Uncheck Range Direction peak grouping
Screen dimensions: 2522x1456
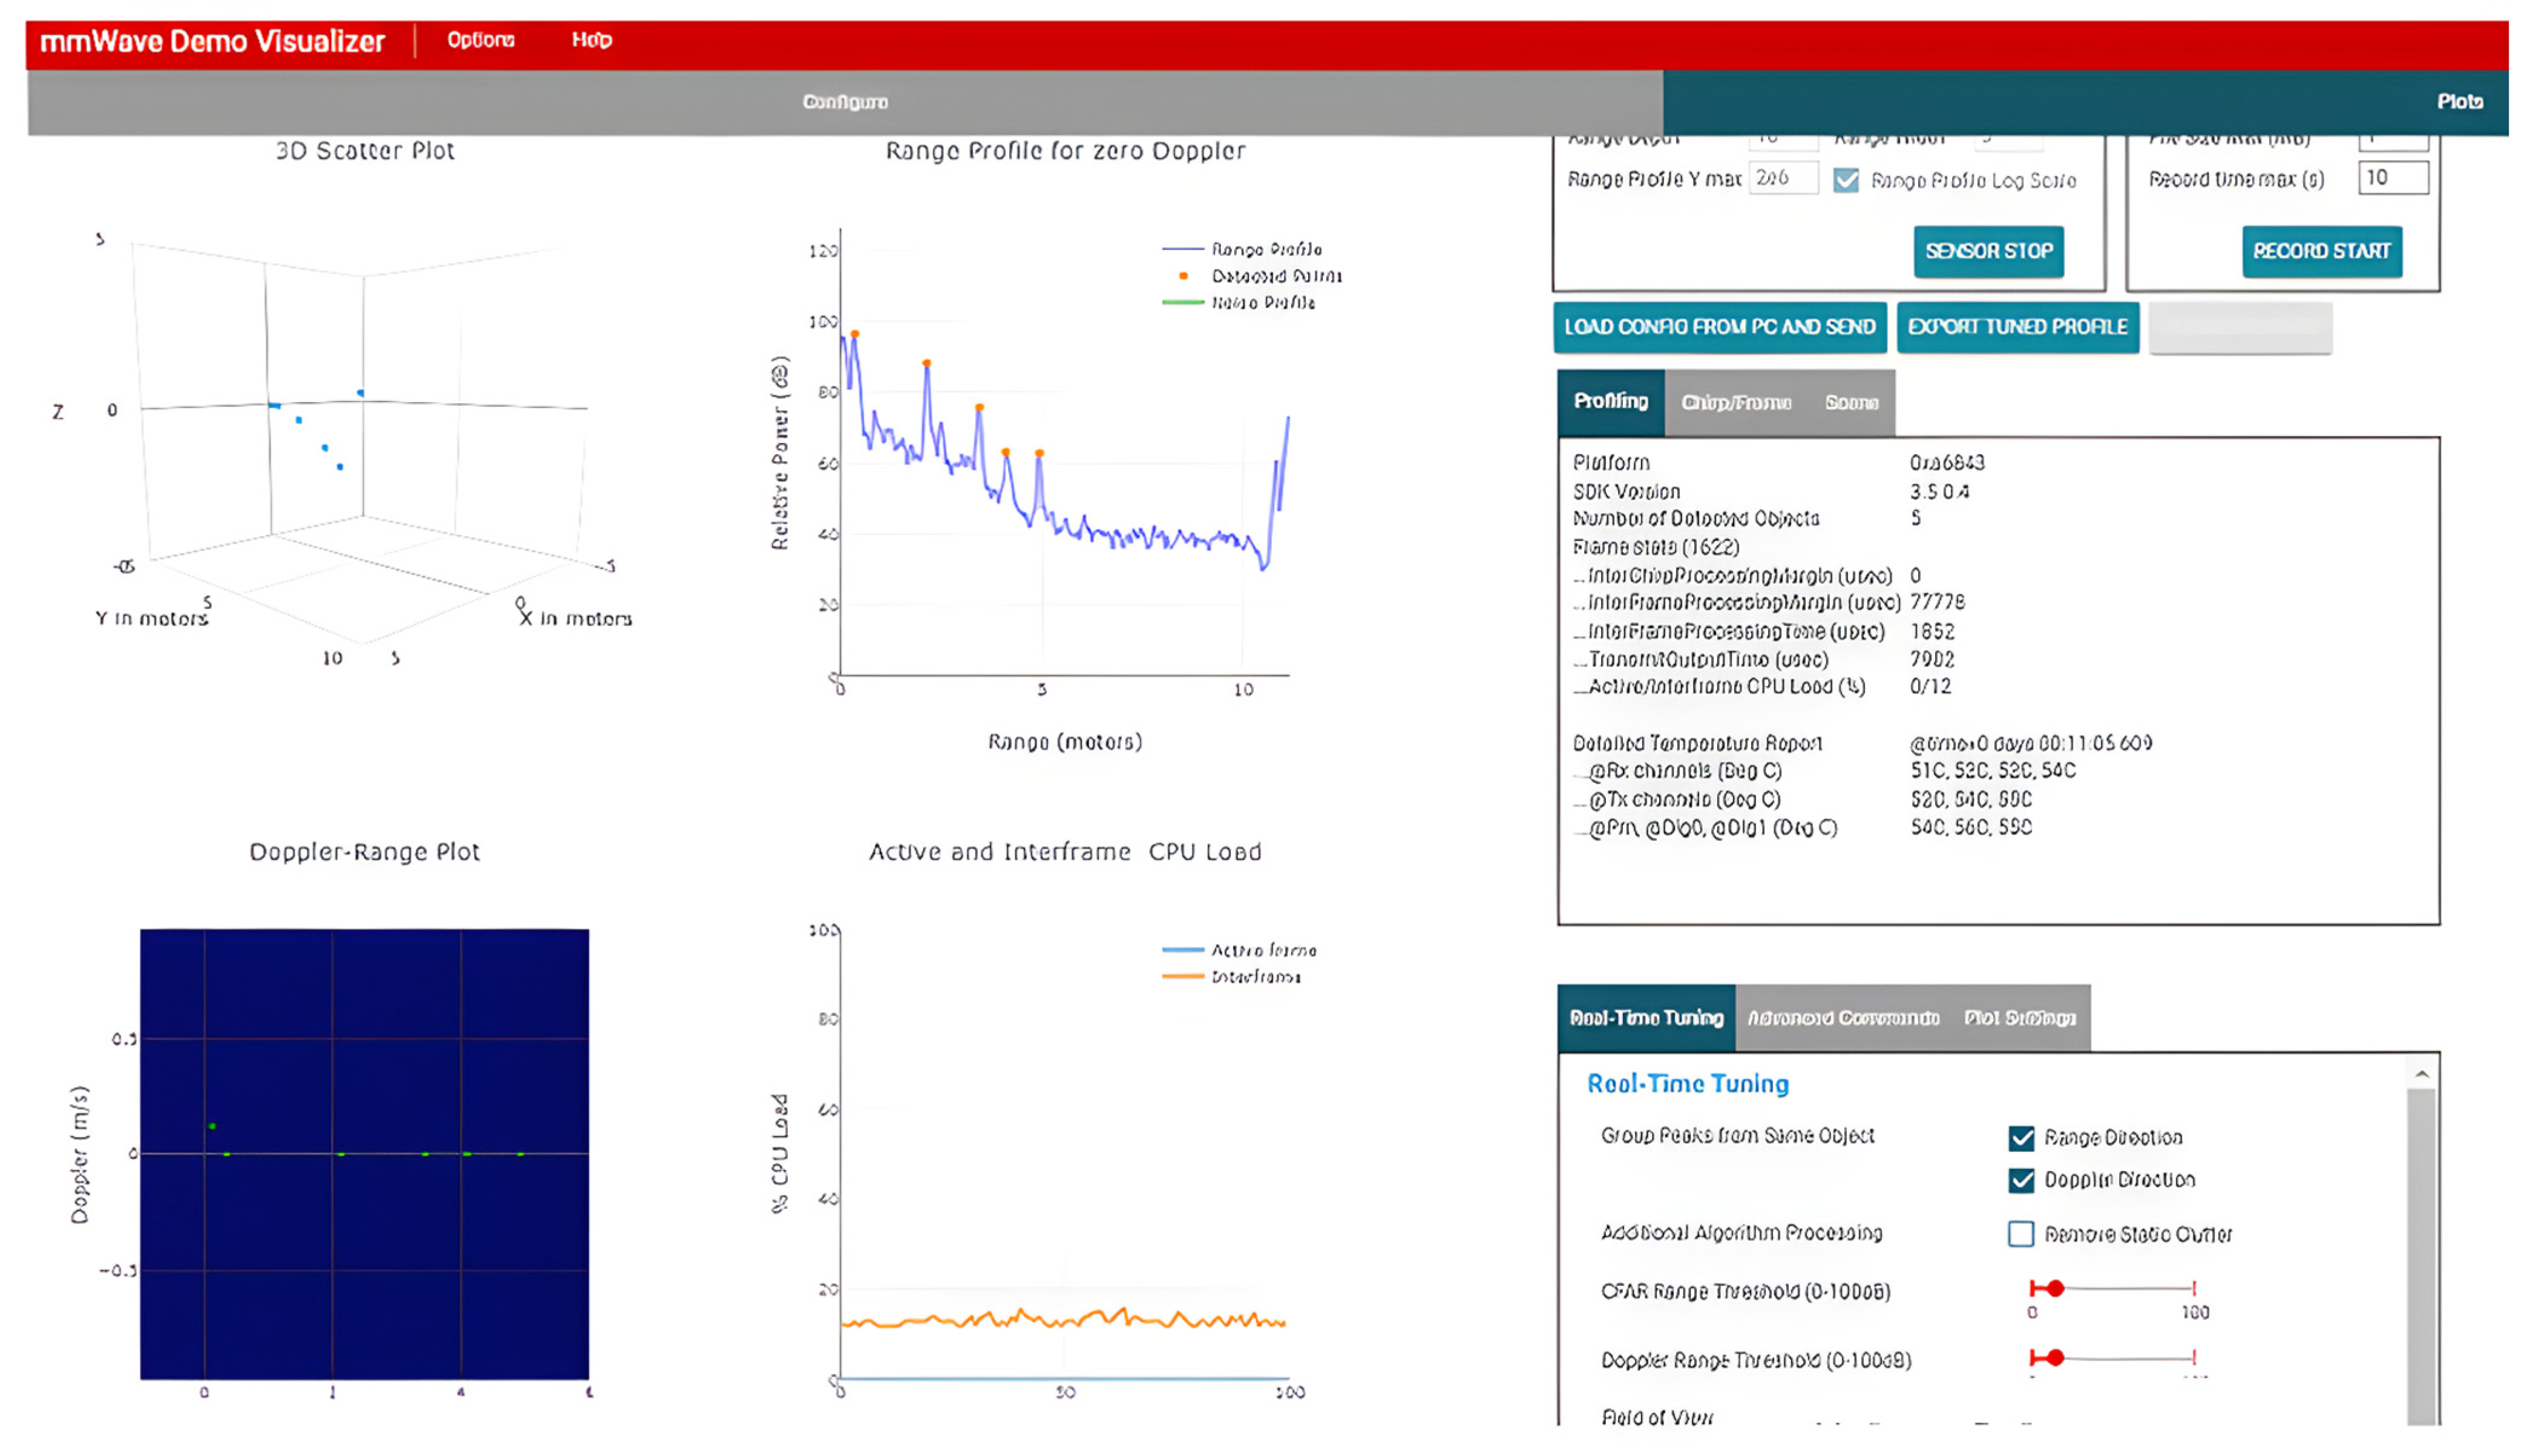point(2021,1138)
